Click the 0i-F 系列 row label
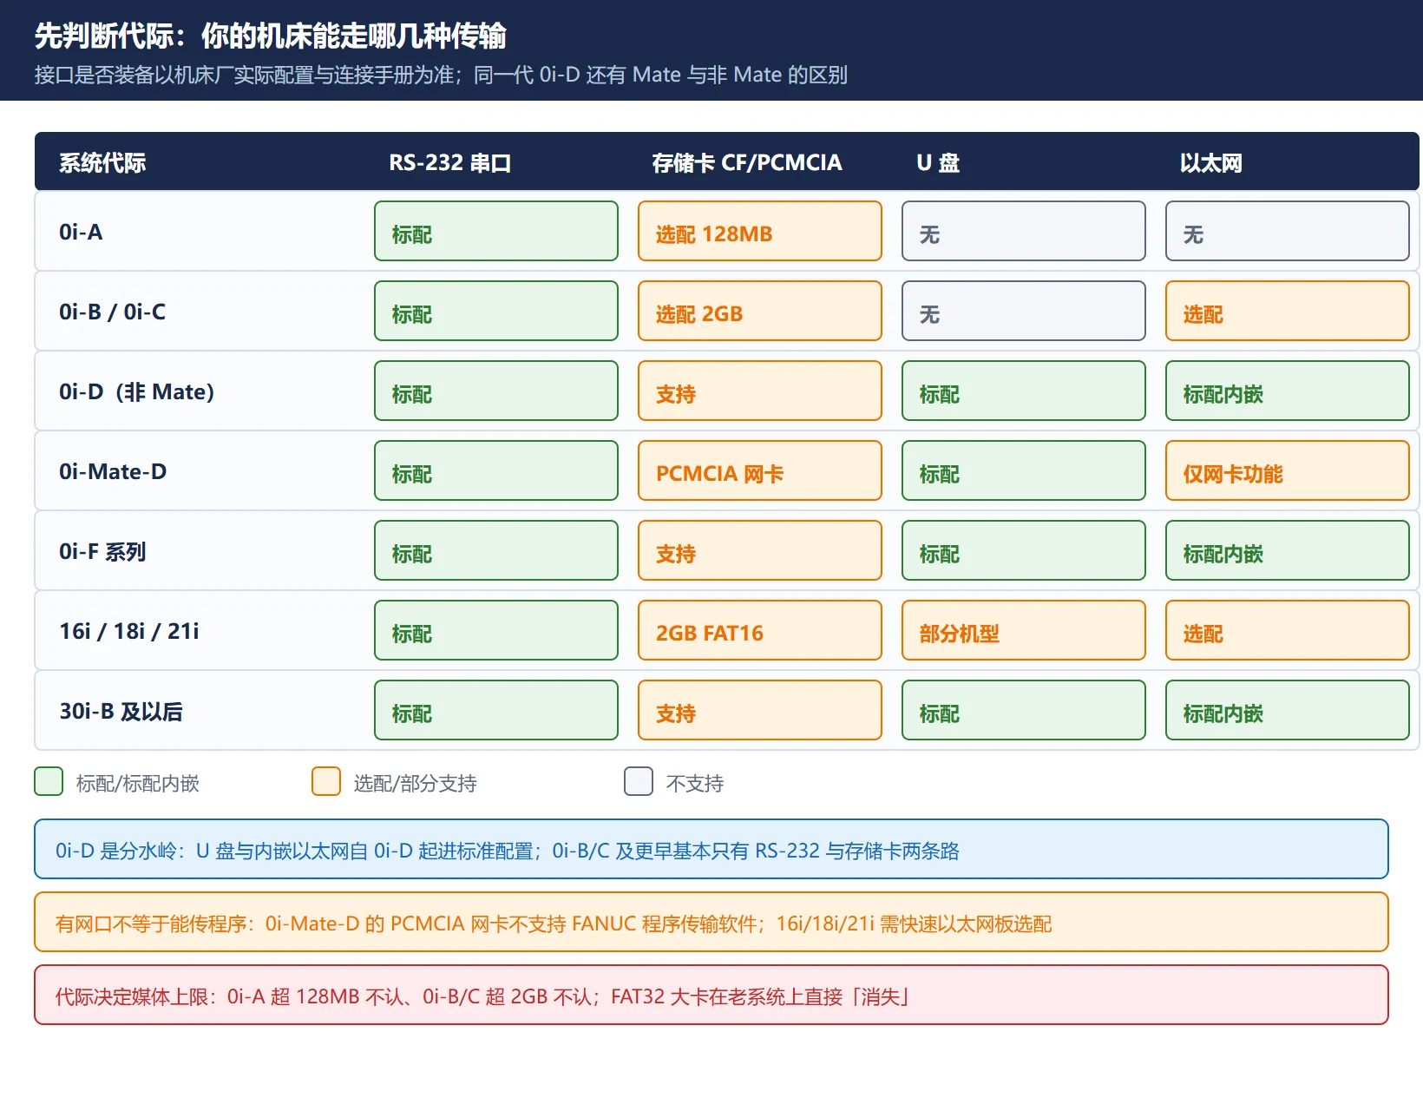 click(102, 551)
